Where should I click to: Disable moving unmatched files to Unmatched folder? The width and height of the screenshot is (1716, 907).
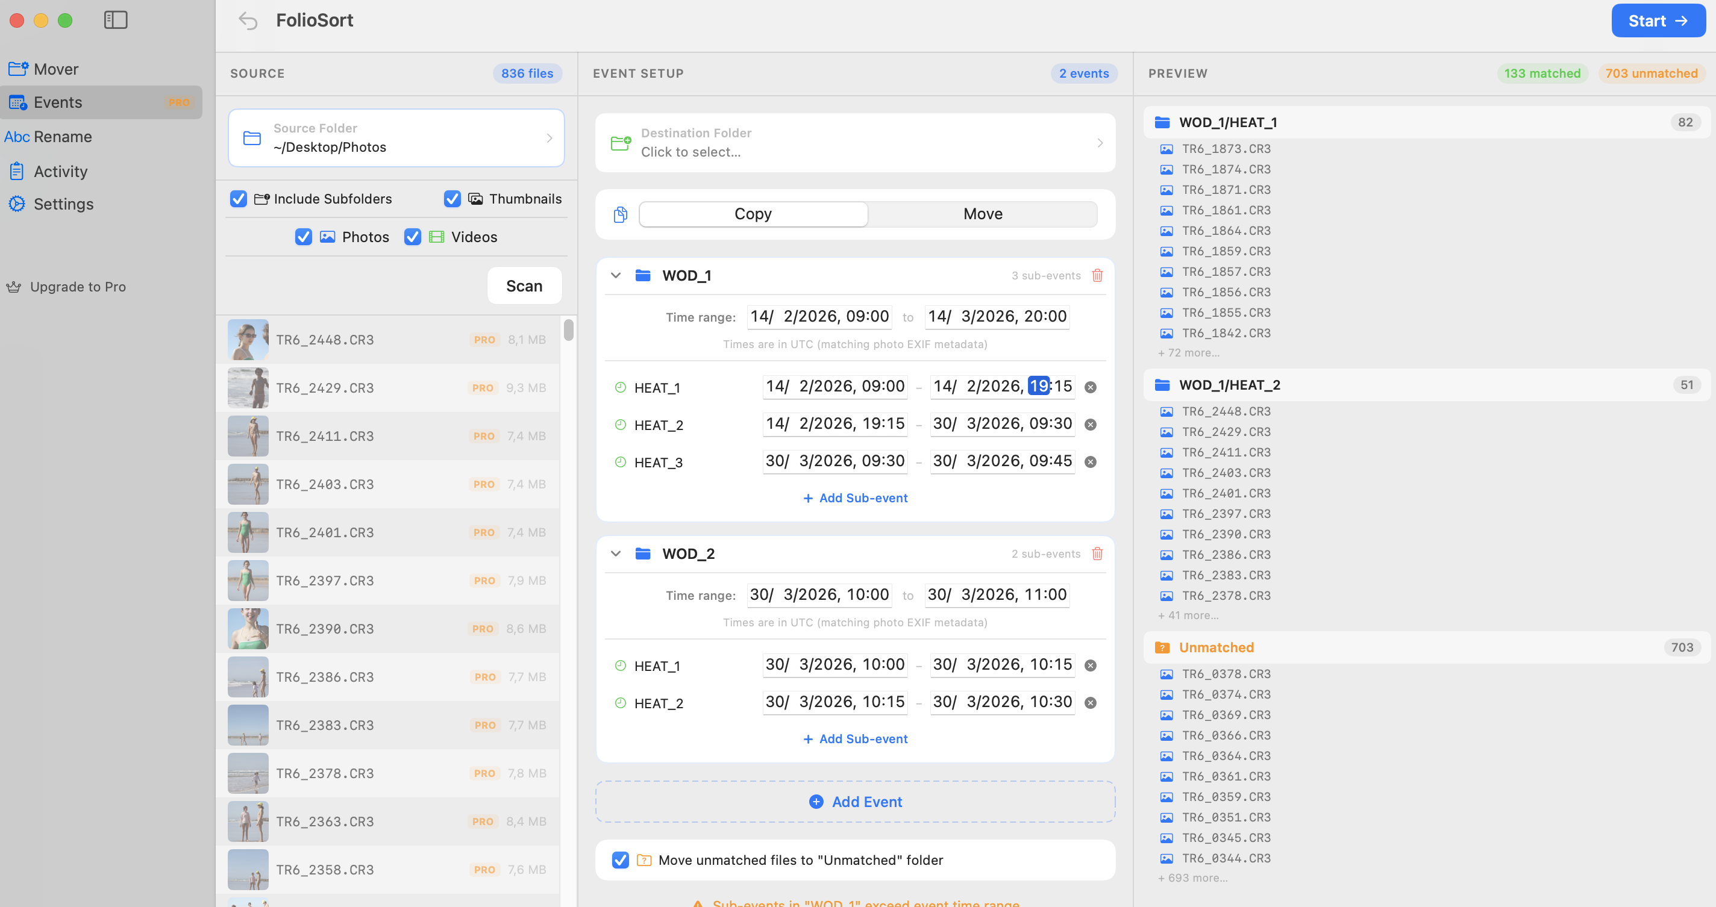click(619, 861)
